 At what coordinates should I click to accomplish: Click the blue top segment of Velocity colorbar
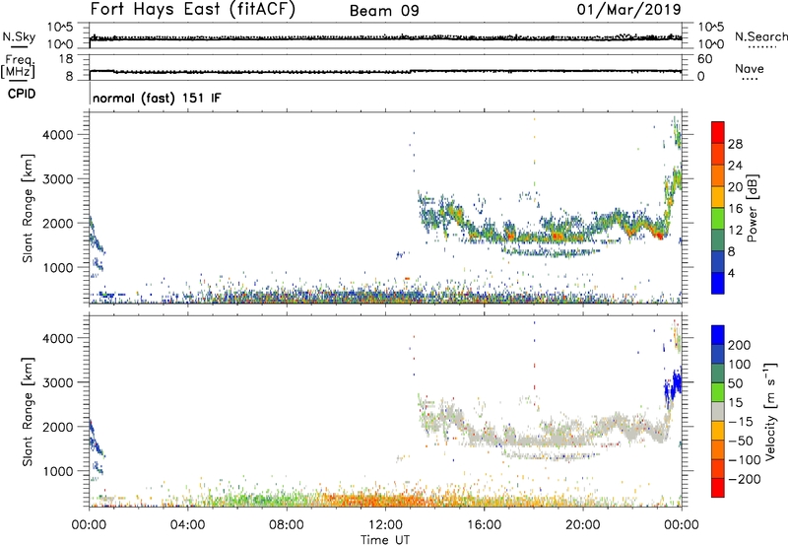(718, 335)
